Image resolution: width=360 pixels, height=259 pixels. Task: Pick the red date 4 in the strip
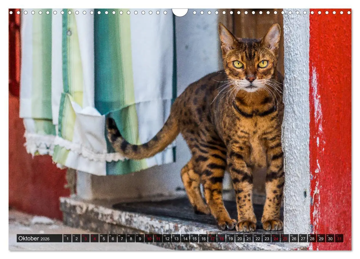(x=94, y=238)
